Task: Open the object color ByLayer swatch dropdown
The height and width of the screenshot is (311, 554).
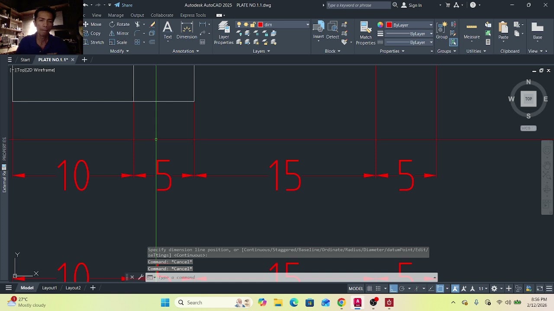Action: point(409,25)
